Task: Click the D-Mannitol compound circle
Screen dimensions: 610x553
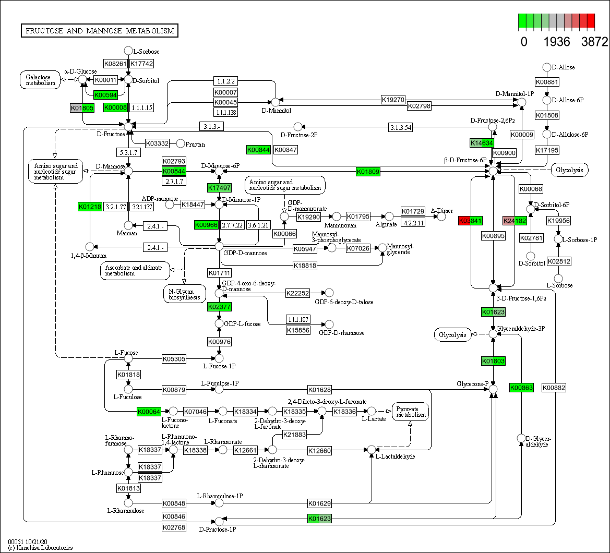Action: pos(275,101)
